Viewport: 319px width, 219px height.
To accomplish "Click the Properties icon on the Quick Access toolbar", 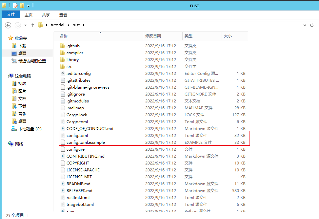I will tap(14, 5).
